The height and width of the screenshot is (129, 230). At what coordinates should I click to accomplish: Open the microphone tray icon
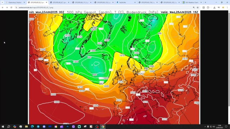(208, 127)
